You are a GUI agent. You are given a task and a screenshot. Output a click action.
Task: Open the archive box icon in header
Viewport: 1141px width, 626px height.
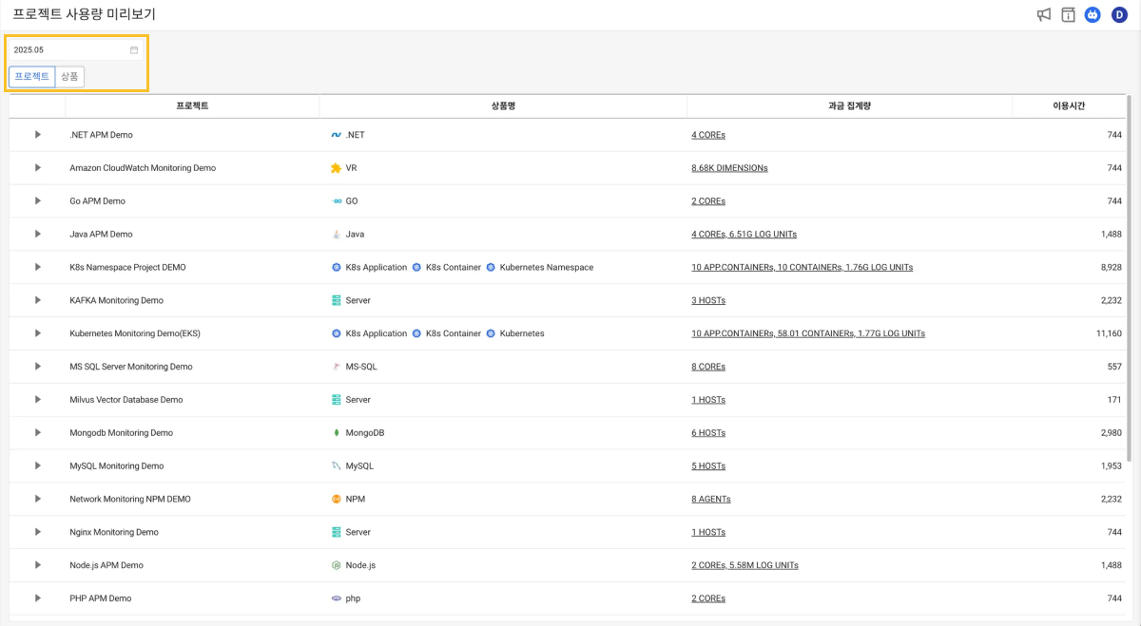pos(1069,14)
